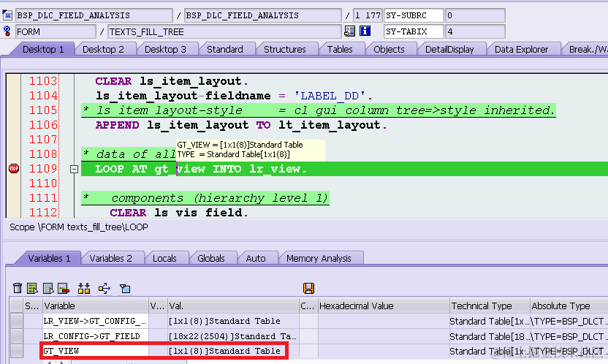
Task: Click the delete (trash) icon in variables toolbar
Action: tap(18, 288)
